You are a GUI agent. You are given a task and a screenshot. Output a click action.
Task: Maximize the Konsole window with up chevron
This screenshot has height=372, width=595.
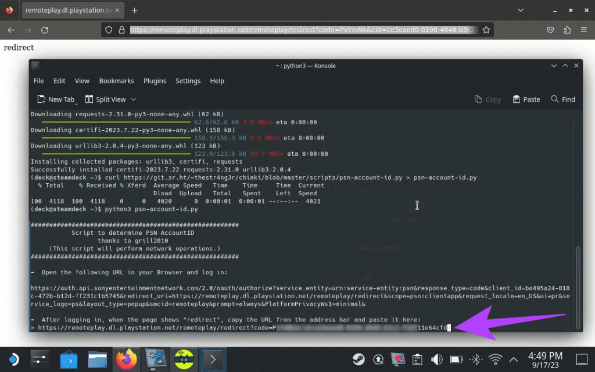565,66
